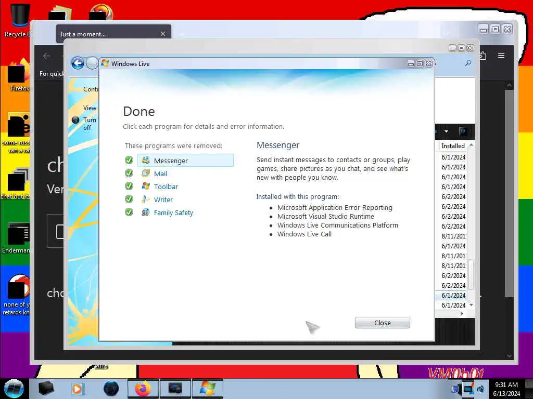Click the Control Panel search magnifier icon
This screenshot has width=533, height=399.
coord(468,63)
